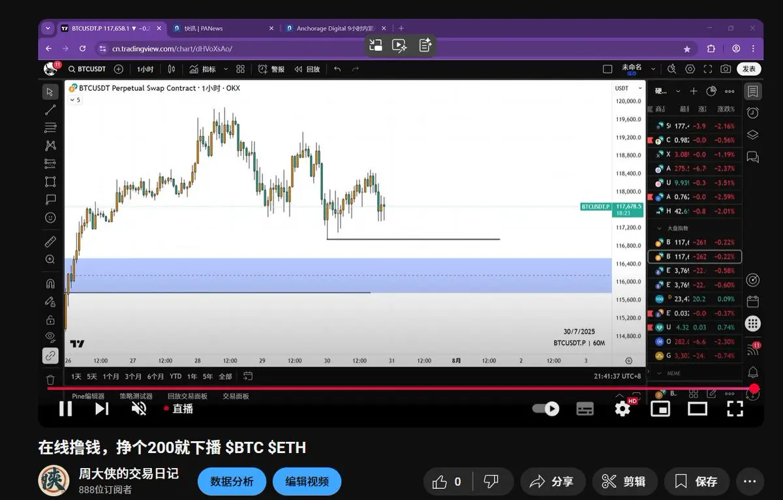Add a symbol to the watchlist
The height and width of the screenshot is (500, 783).
pos(694,91)
